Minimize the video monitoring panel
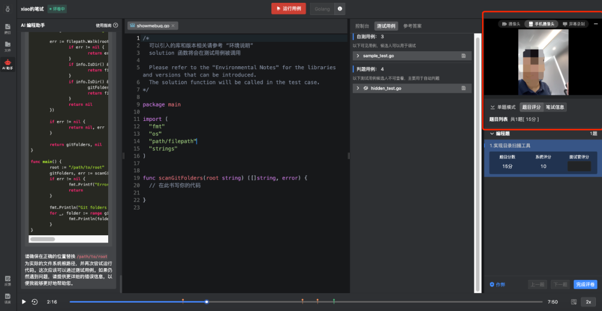 pos(595,24)
